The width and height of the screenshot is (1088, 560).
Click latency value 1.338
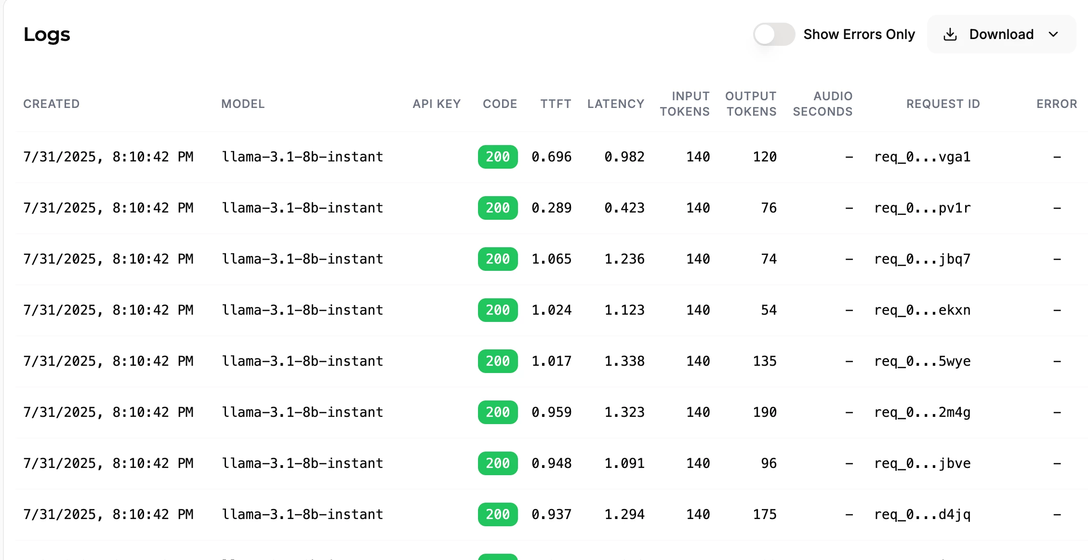click(624, 361)
